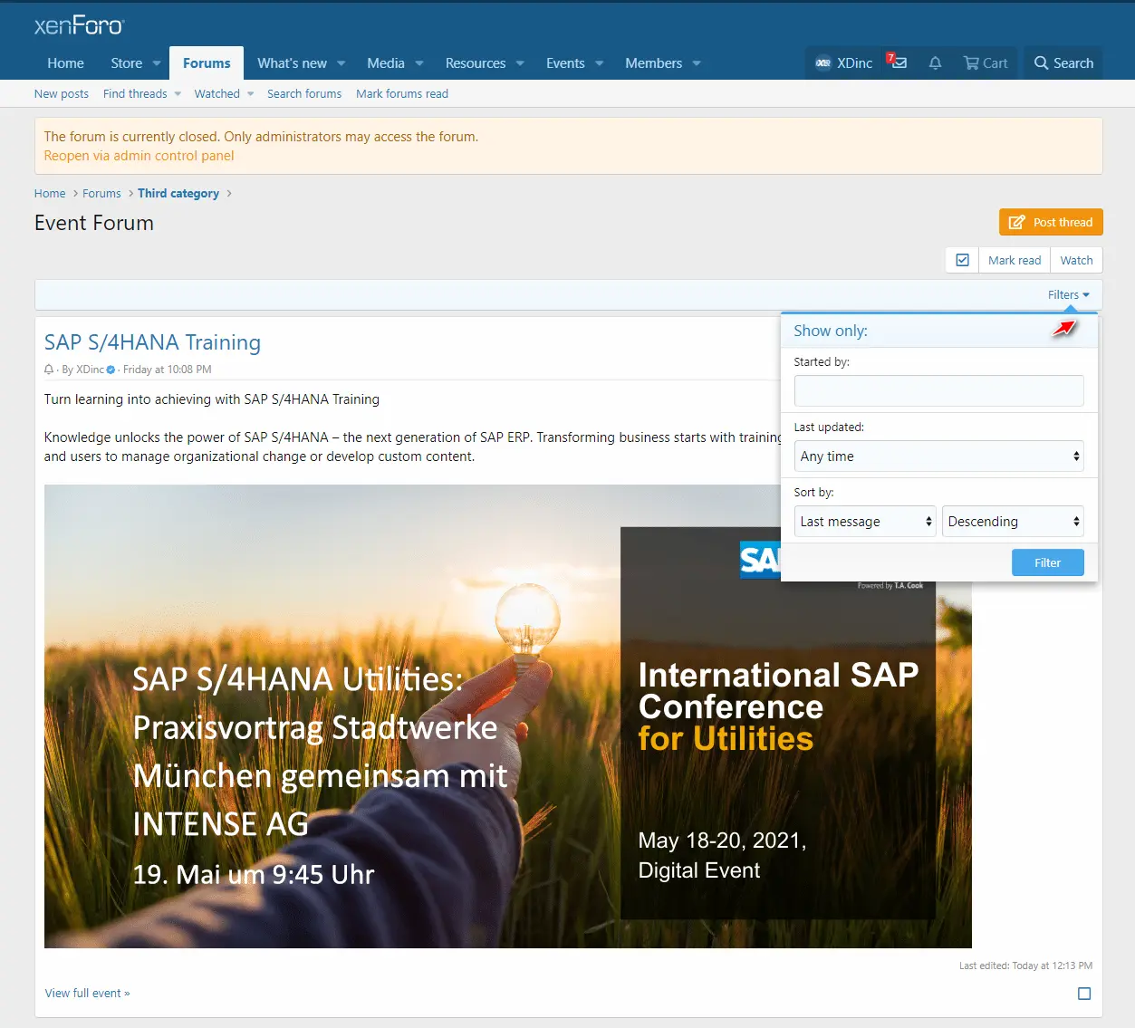Open the Sort by Last message dropdown

pos(864,522)
